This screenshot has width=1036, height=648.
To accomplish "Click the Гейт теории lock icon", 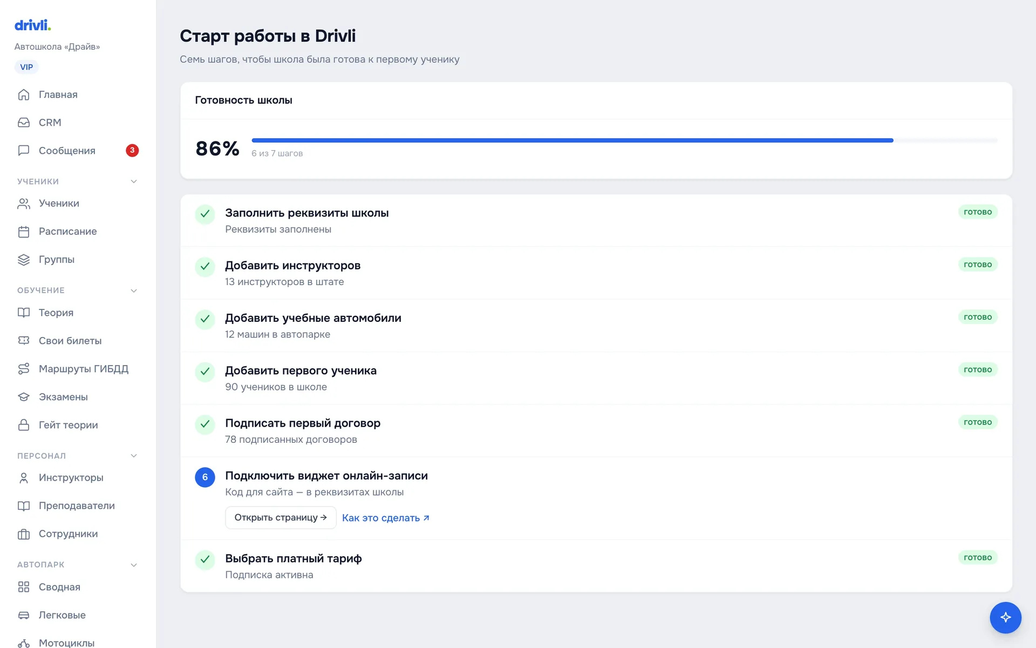I will [24, 425].
